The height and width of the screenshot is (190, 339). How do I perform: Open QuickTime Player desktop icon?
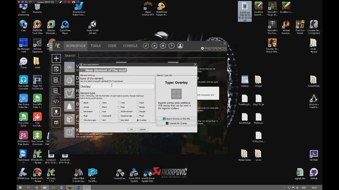click(65, 27)
